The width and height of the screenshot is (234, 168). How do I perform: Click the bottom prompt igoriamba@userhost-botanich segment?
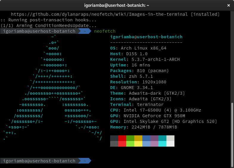[39, 161]
